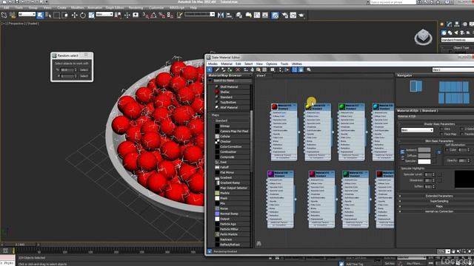This screenshot has height=266, width=474.
Task: Click the Material/Map Navigator icon in Slate toolbar
Action: pos(295,69)
